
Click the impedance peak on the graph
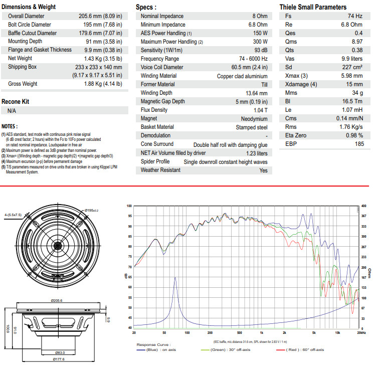click(175, 278)
